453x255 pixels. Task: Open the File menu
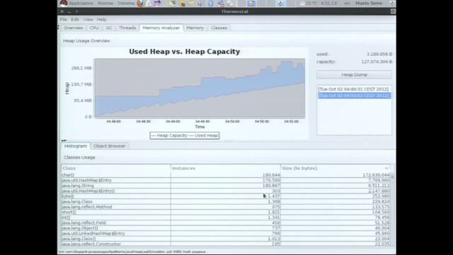point(64,19)
